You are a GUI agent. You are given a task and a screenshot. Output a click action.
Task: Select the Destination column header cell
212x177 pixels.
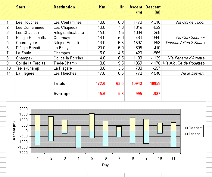(64, 7)
